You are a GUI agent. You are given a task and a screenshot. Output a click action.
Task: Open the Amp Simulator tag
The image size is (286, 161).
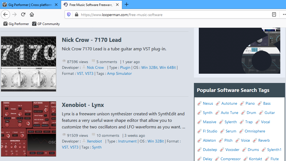119,73
